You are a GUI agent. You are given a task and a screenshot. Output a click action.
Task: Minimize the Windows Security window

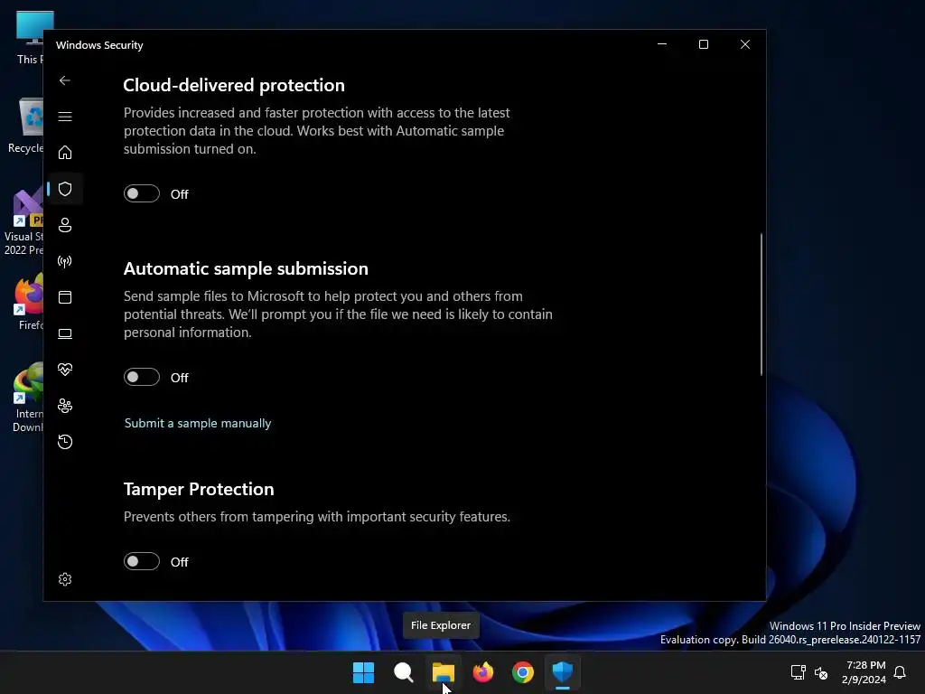point(662,44)
